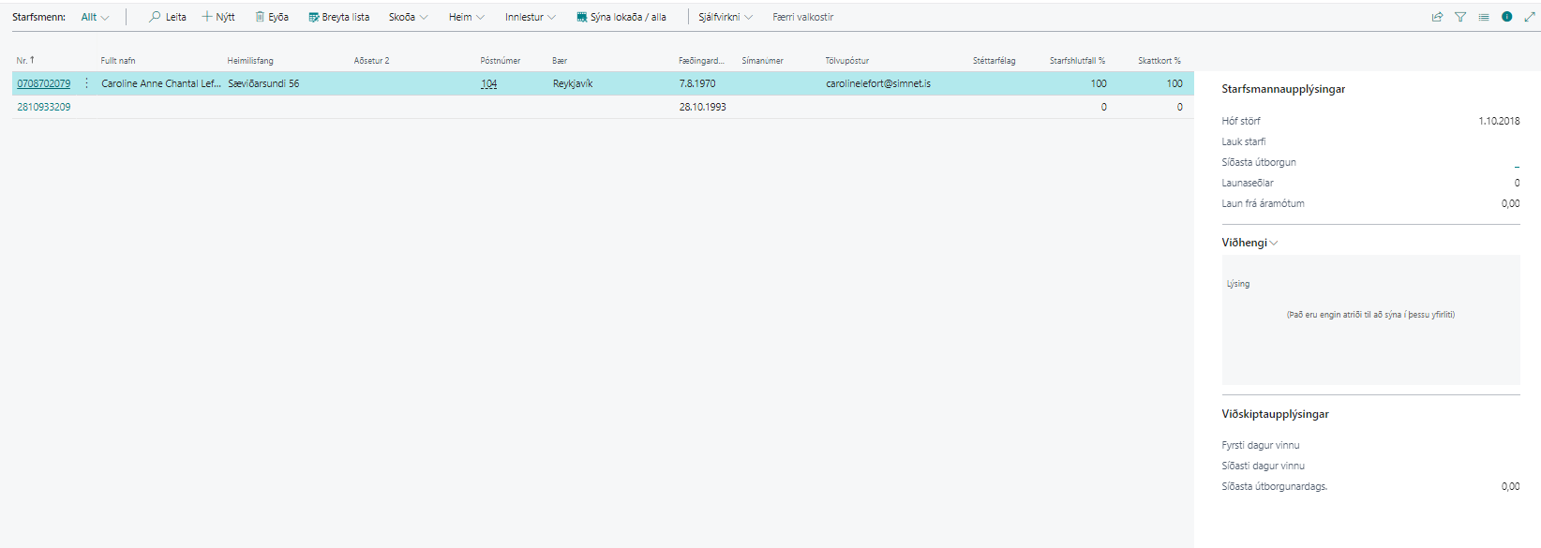Click the share icon in top right
This screenshot has width=1541, height=548.
click(1437, 17)
